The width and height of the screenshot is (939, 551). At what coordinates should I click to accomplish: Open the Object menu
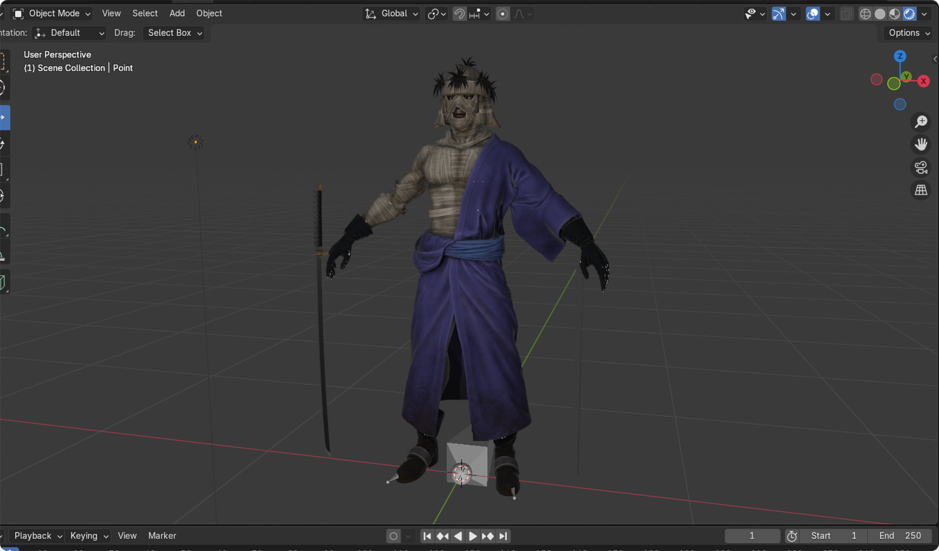209,13
